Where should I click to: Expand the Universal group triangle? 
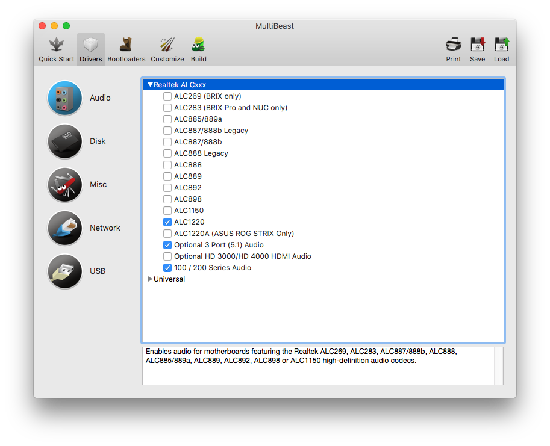(150, 279)
